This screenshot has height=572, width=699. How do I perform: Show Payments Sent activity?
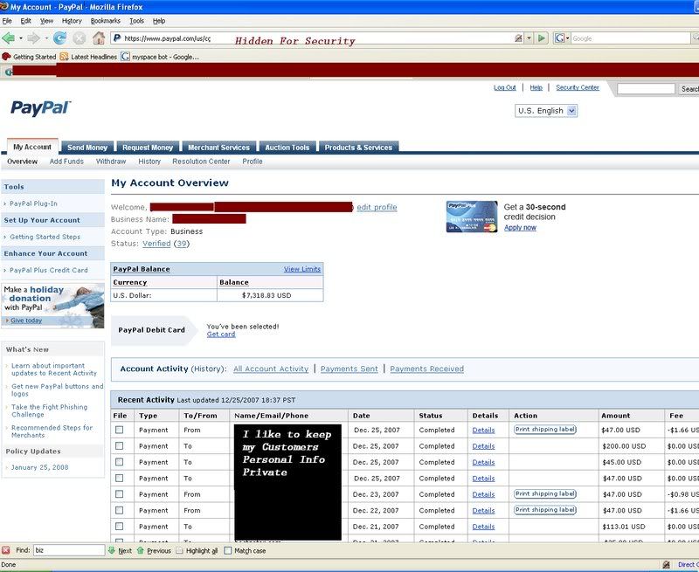point(349,369)
